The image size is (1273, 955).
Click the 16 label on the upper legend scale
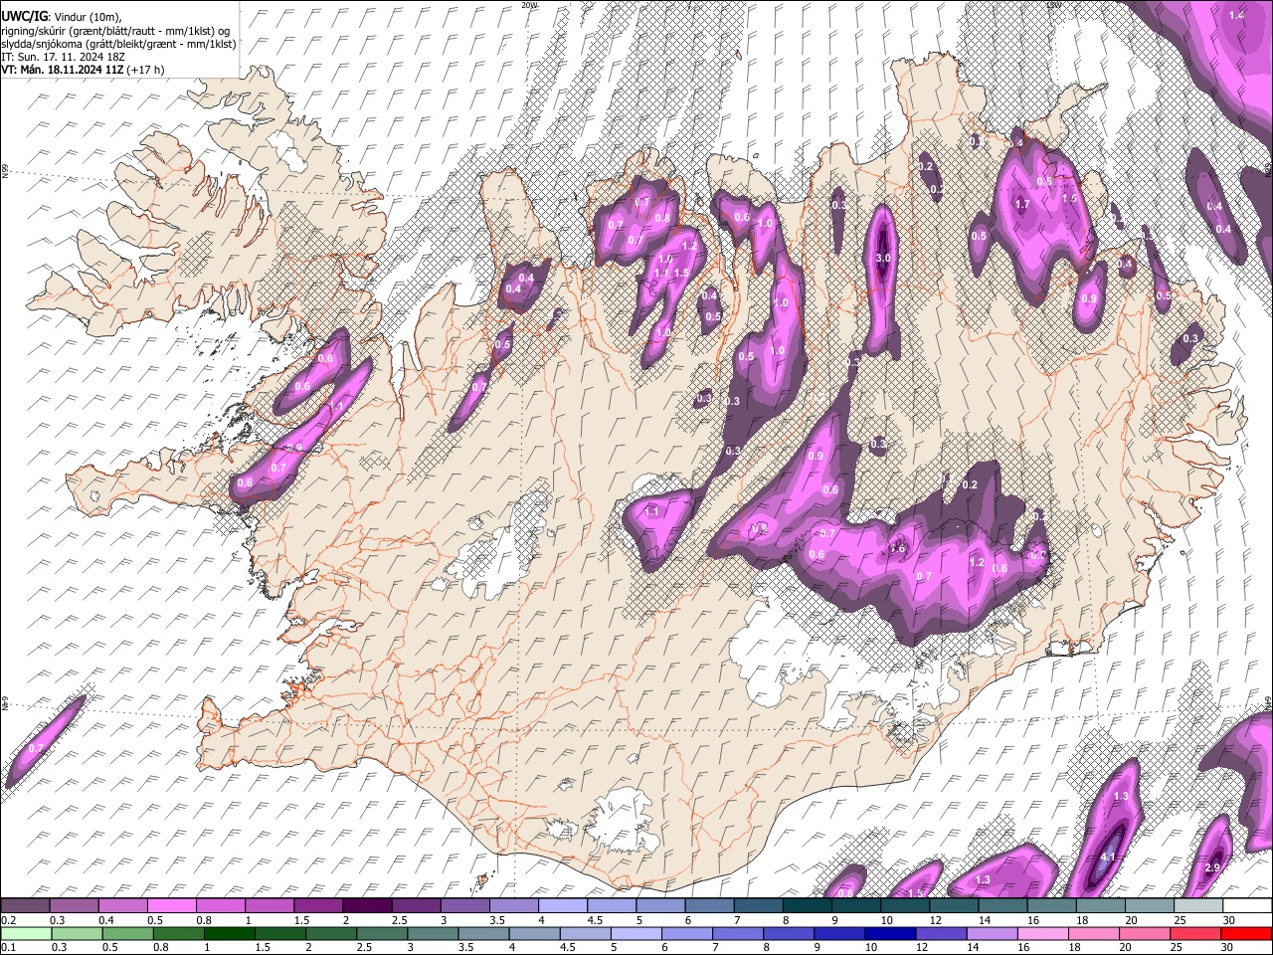1033,920
